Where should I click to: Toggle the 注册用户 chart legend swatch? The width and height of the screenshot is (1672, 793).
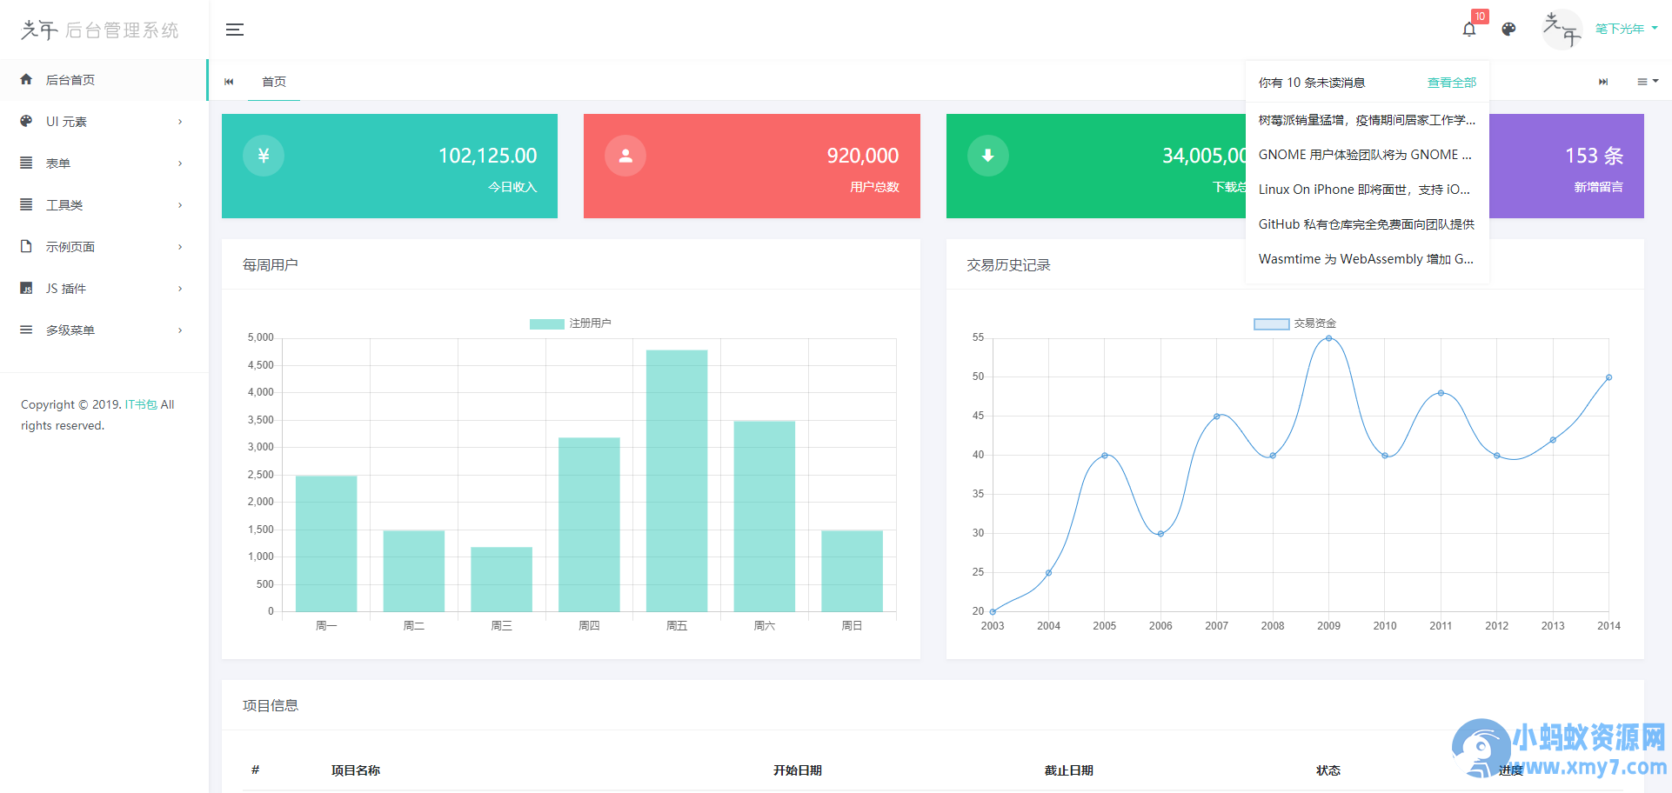click(546, 323)
